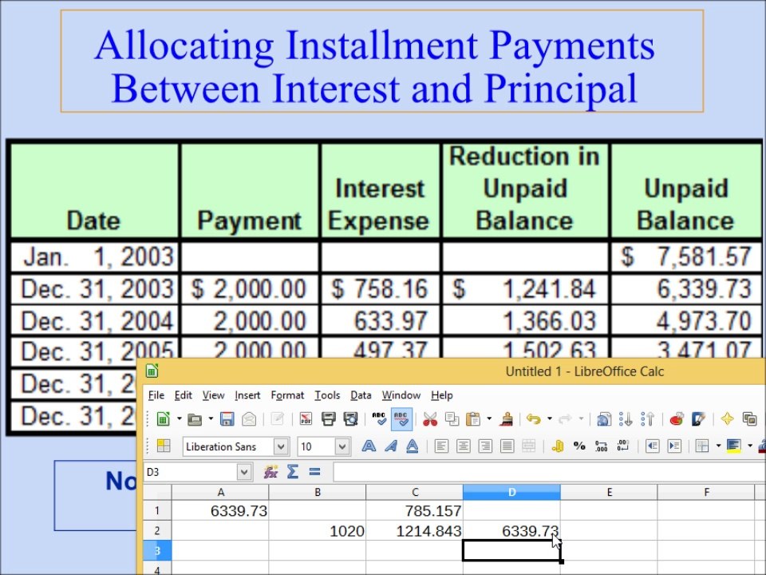Open the Data menu

(361, 395)
